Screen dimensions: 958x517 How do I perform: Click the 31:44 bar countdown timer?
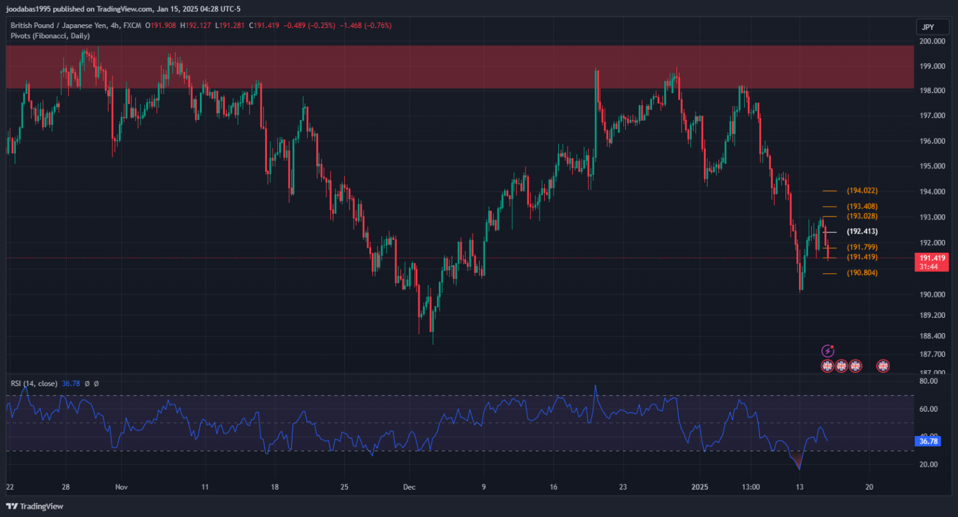[x=929, y=267]
